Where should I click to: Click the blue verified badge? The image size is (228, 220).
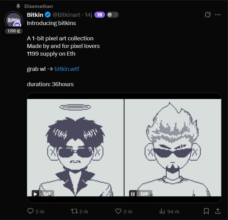coord(48,15)
